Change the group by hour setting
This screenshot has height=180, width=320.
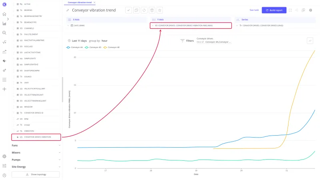tap(104, 41)
